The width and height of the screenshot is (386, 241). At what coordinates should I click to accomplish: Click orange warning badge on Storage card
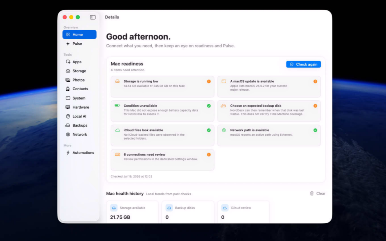coord(209,81)
